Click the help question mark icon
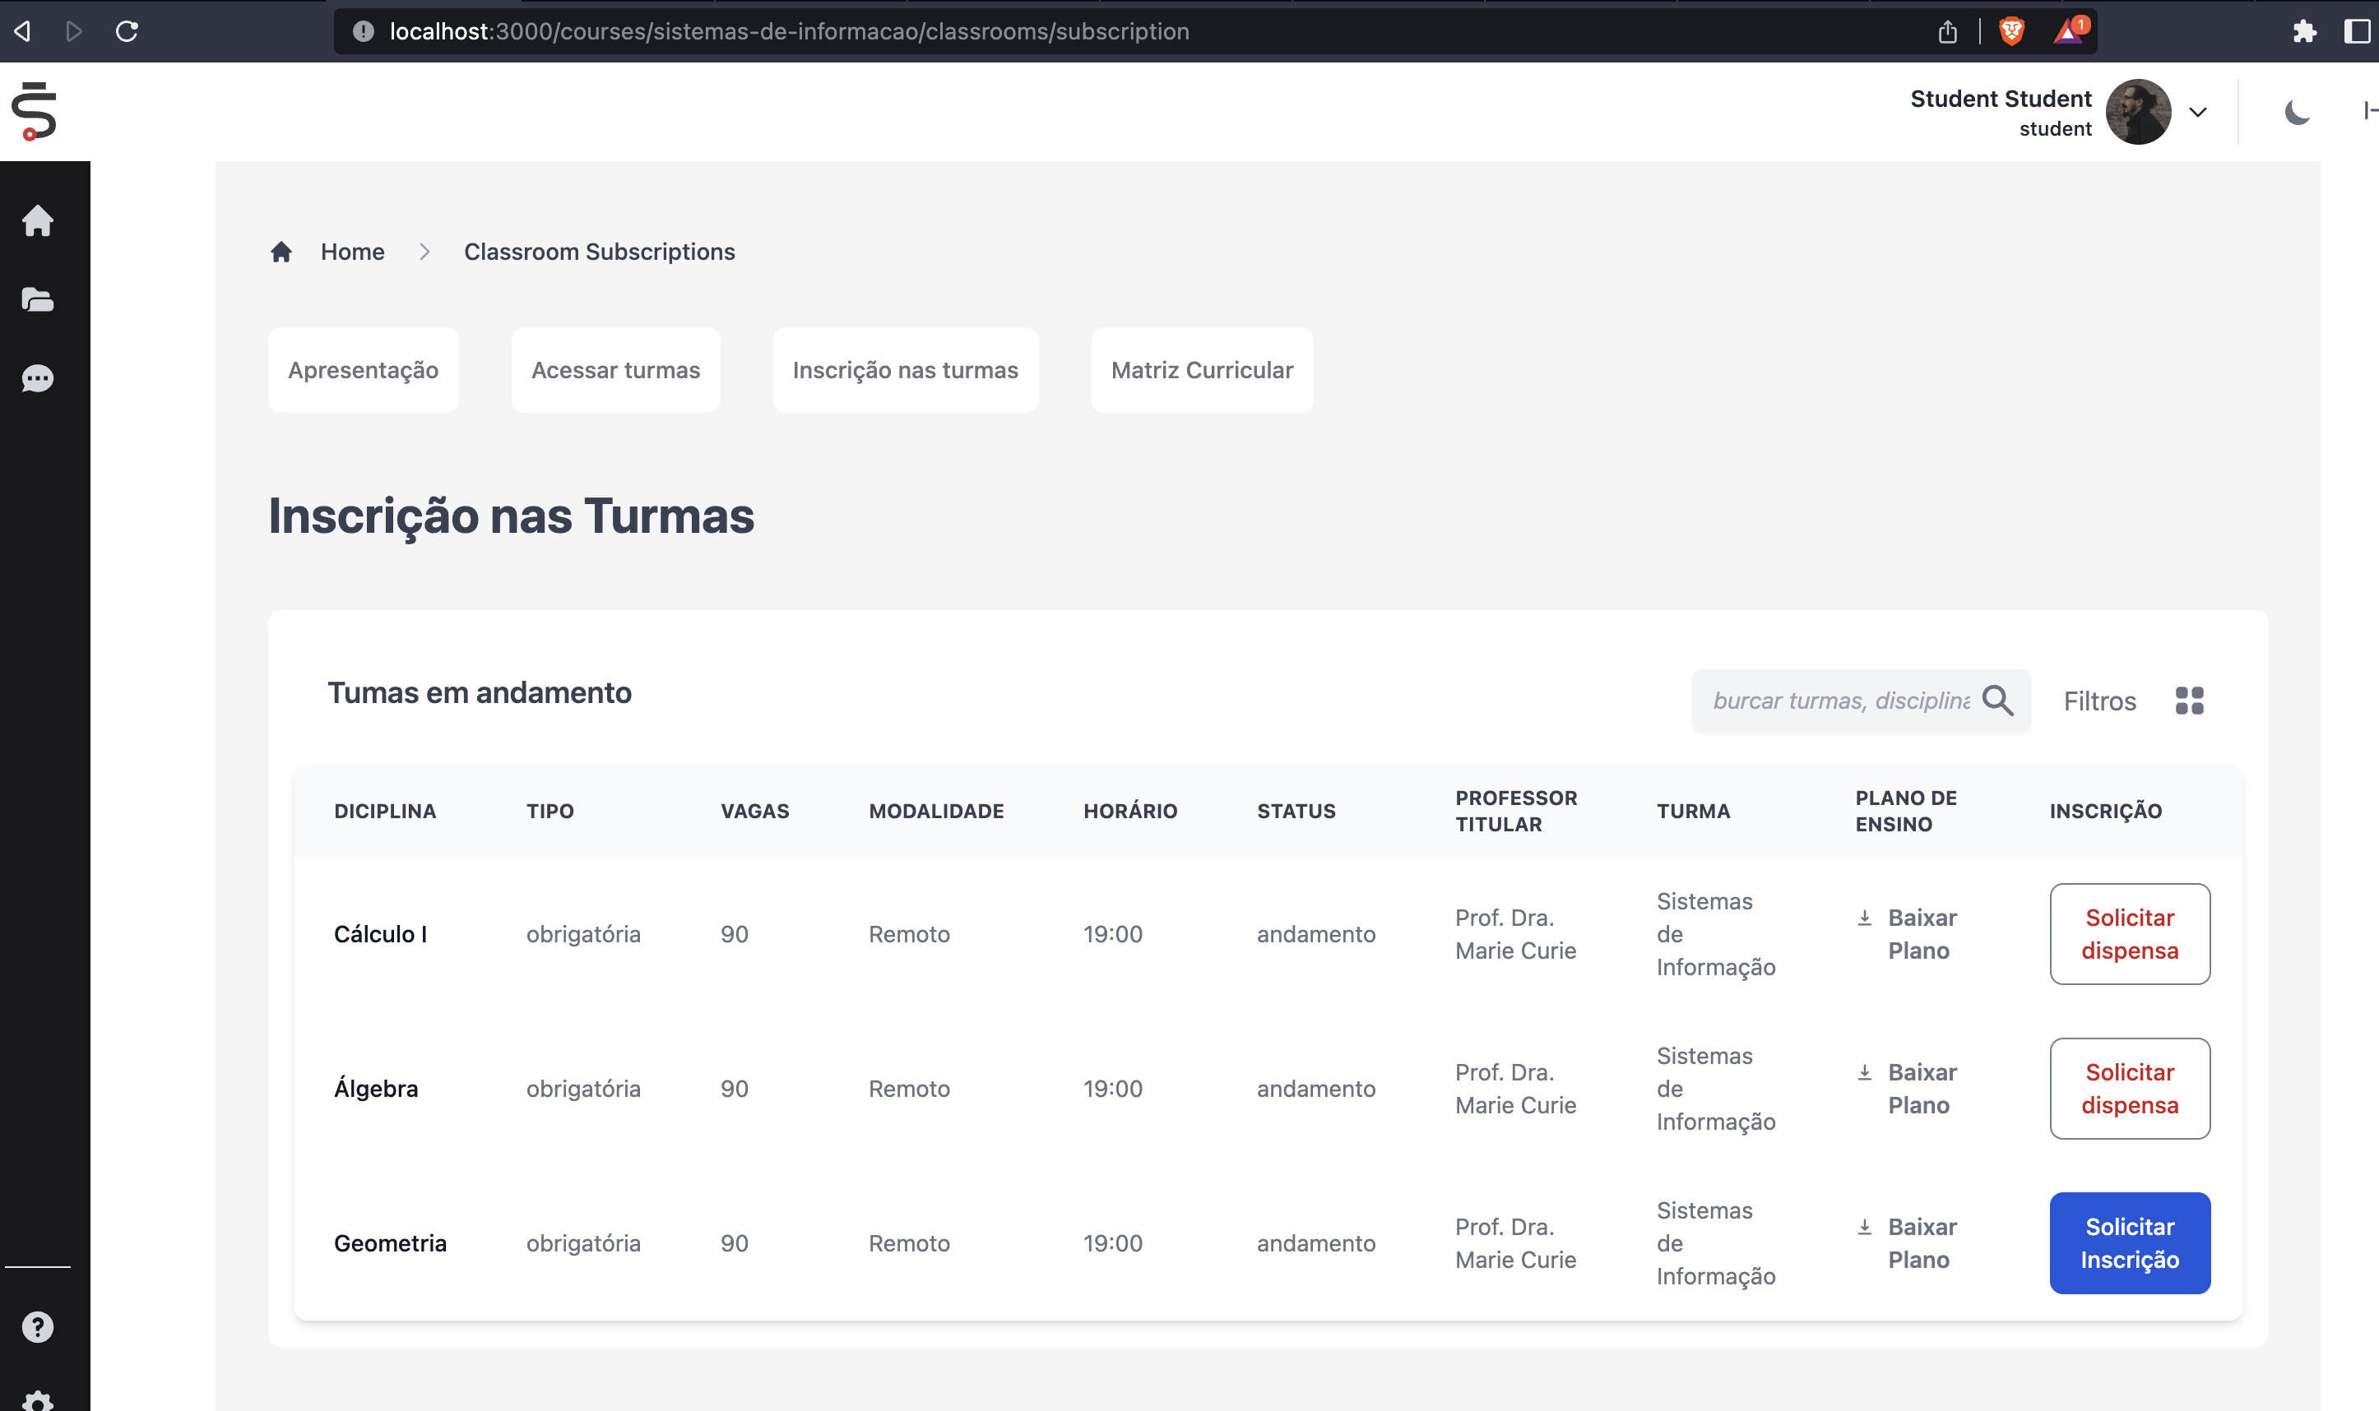 tap(37, 1326)
